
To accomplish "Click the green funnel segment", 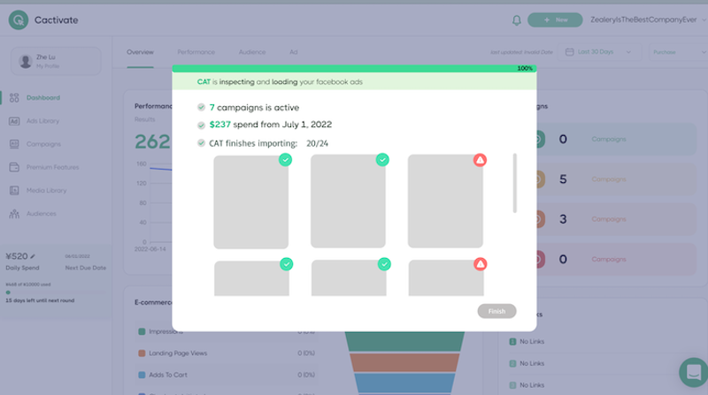I will click(404, 341).
